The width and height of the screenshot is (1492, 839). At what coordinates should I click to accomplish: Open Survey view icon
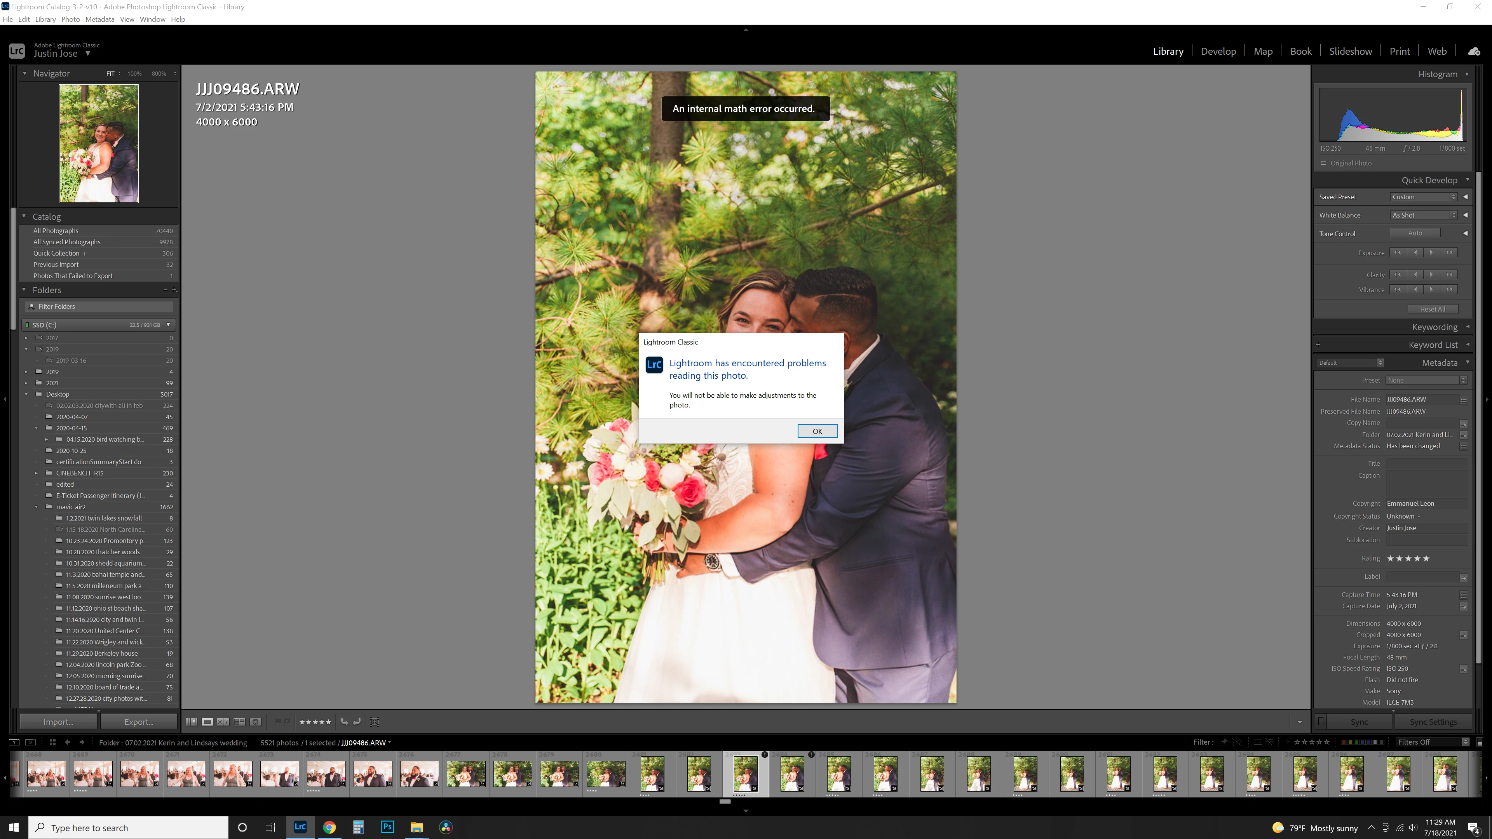(x=239, y=721)
